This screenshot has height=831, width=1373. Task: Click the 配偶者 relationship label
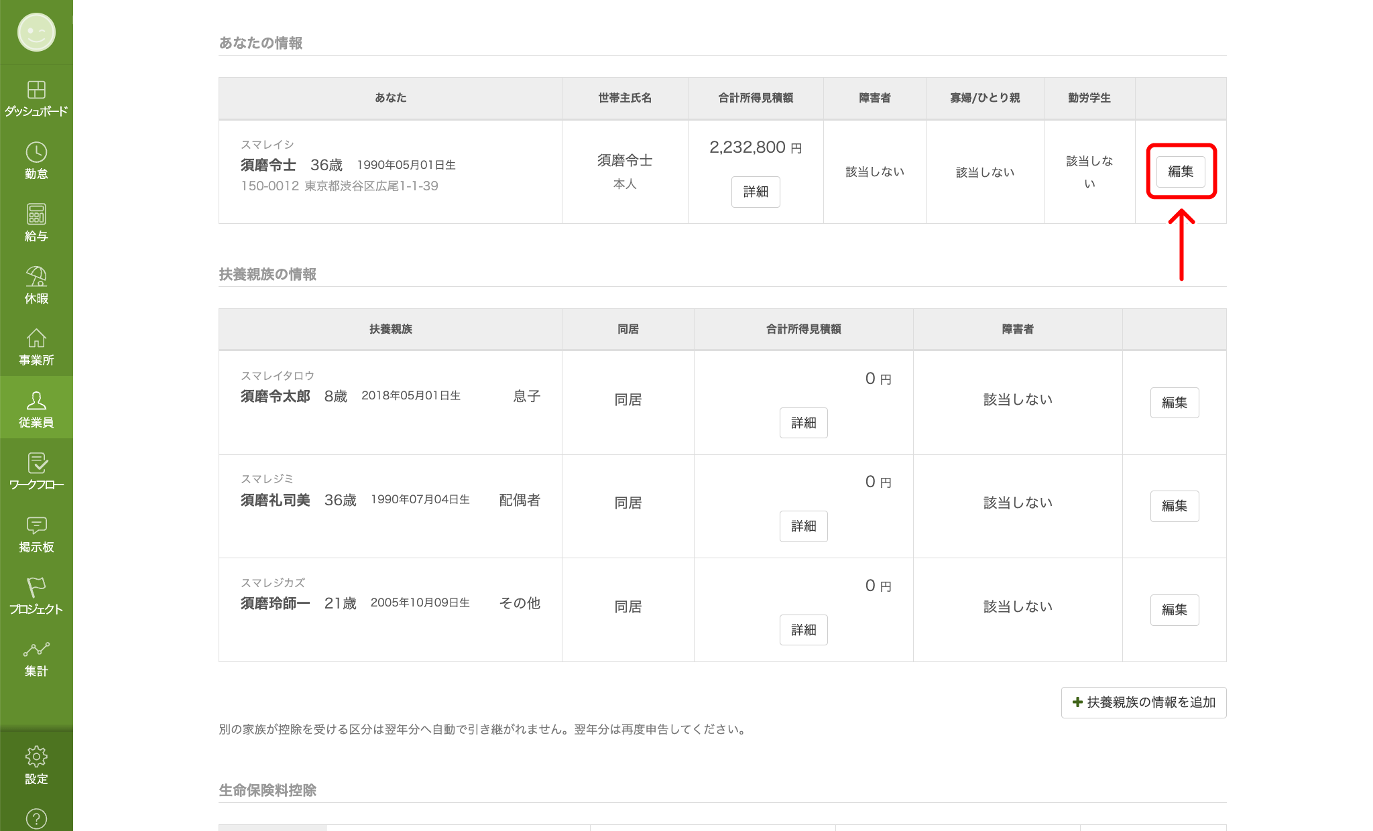point(520,500)
